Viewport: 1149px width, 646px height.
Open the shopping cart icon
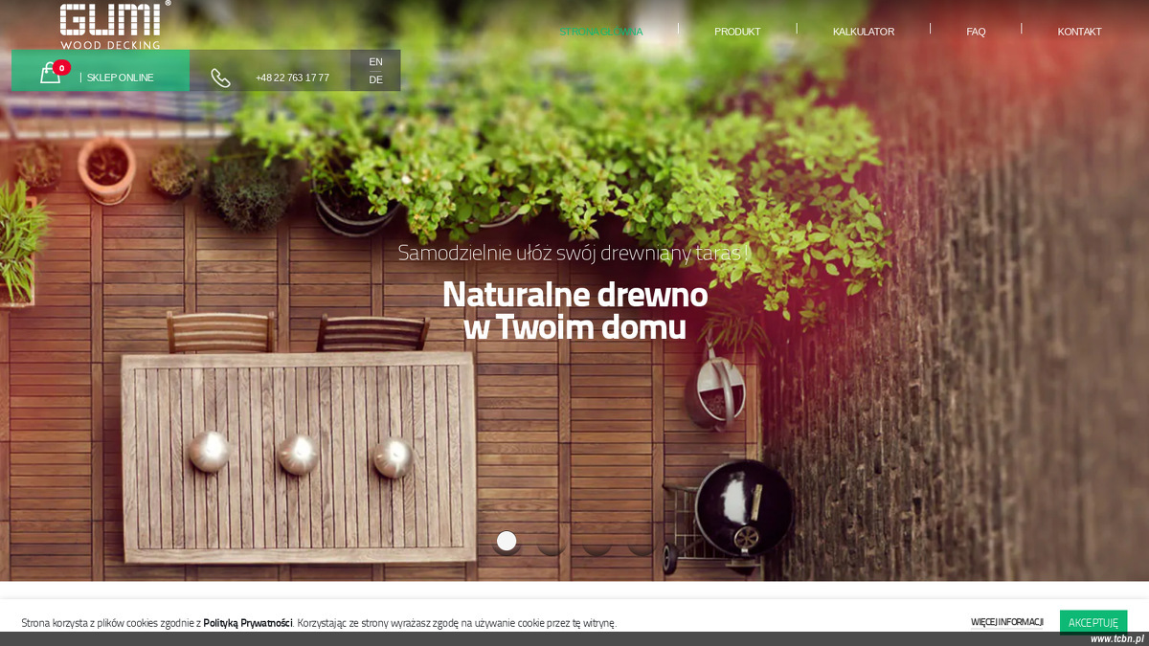(50, 74)
